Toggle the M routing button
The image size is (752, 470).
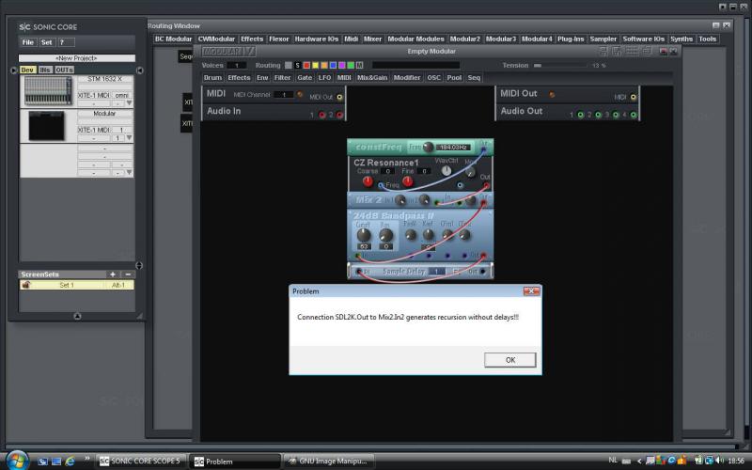coord(360,65)
